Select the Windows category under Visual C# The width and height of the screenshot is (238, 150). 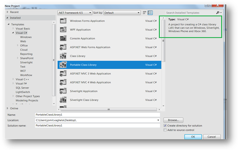pyautogui.click(x=26, y=37)
